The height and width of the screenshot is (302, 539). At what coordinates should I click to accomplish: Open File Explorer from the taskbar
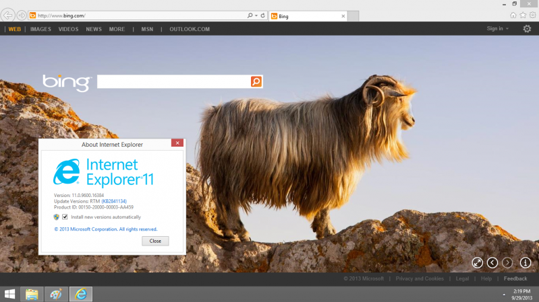pos(32,294)
